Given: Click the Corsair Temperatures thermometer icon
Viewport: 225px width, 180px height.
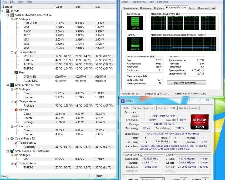Looking at the screenshot, I should coord(16,143).
